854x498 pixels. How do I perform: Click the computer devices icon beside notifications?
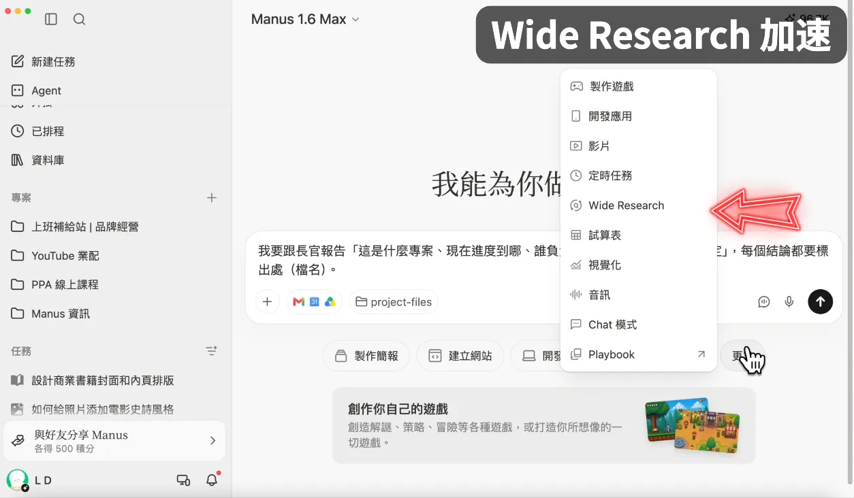(183, 480)
